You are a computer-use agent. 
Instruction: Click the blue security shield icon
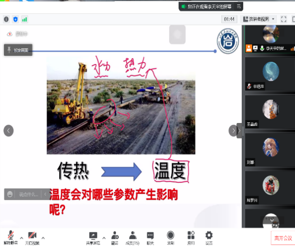tap(15, 19)
